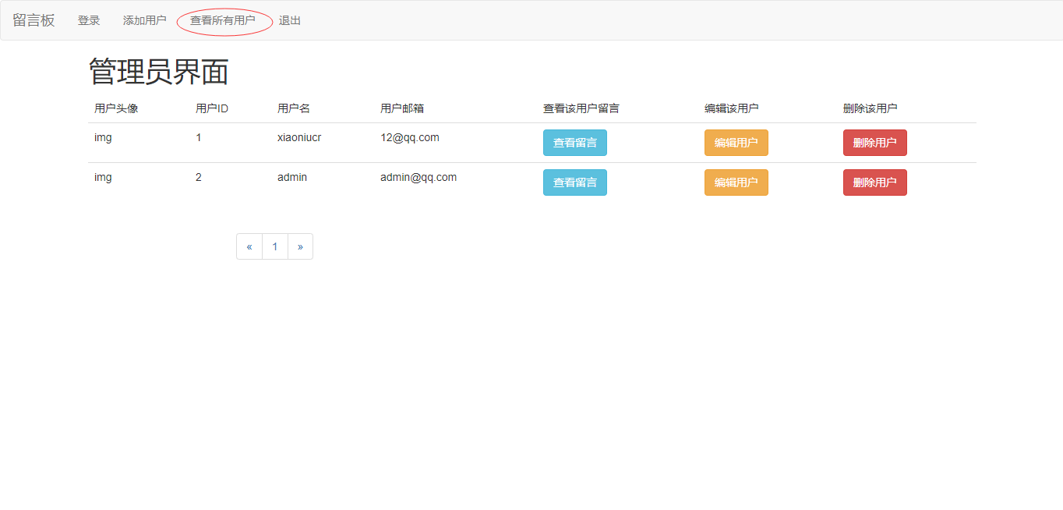Open the 留言板 brand link
The width and height of the screenshot is (1063, 510).
coord(34,20)
